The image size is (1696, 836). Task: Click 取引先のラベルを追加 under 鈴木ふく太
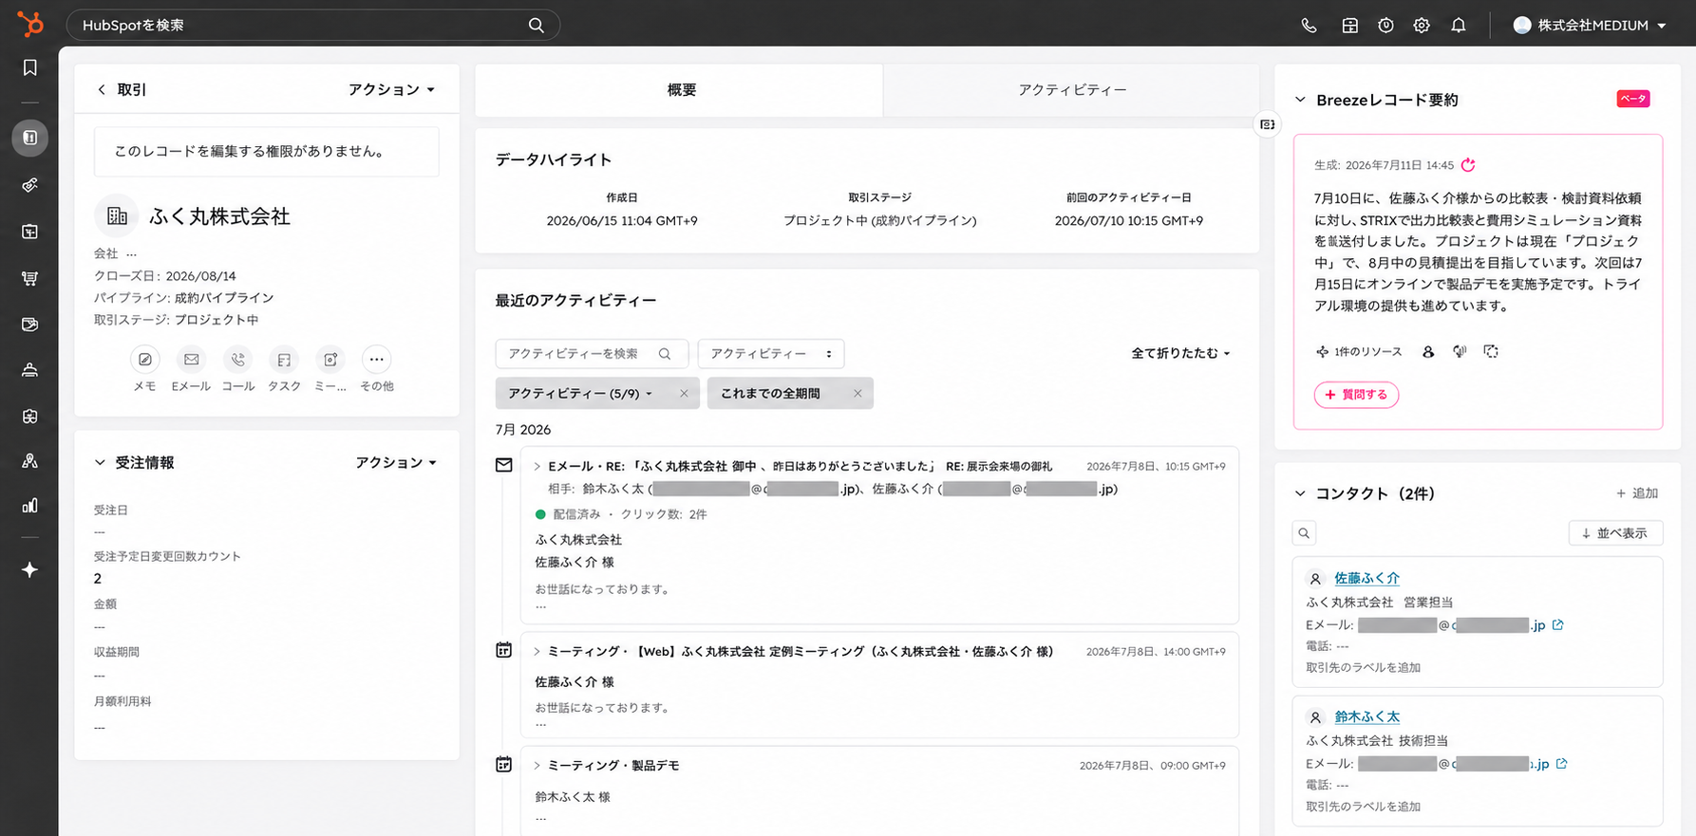pos(1363,807)
